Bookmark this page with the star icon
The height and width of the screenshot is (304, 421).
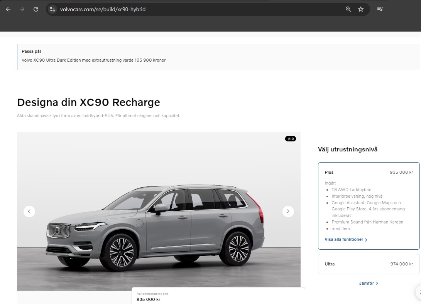click(x=360, y=9)
